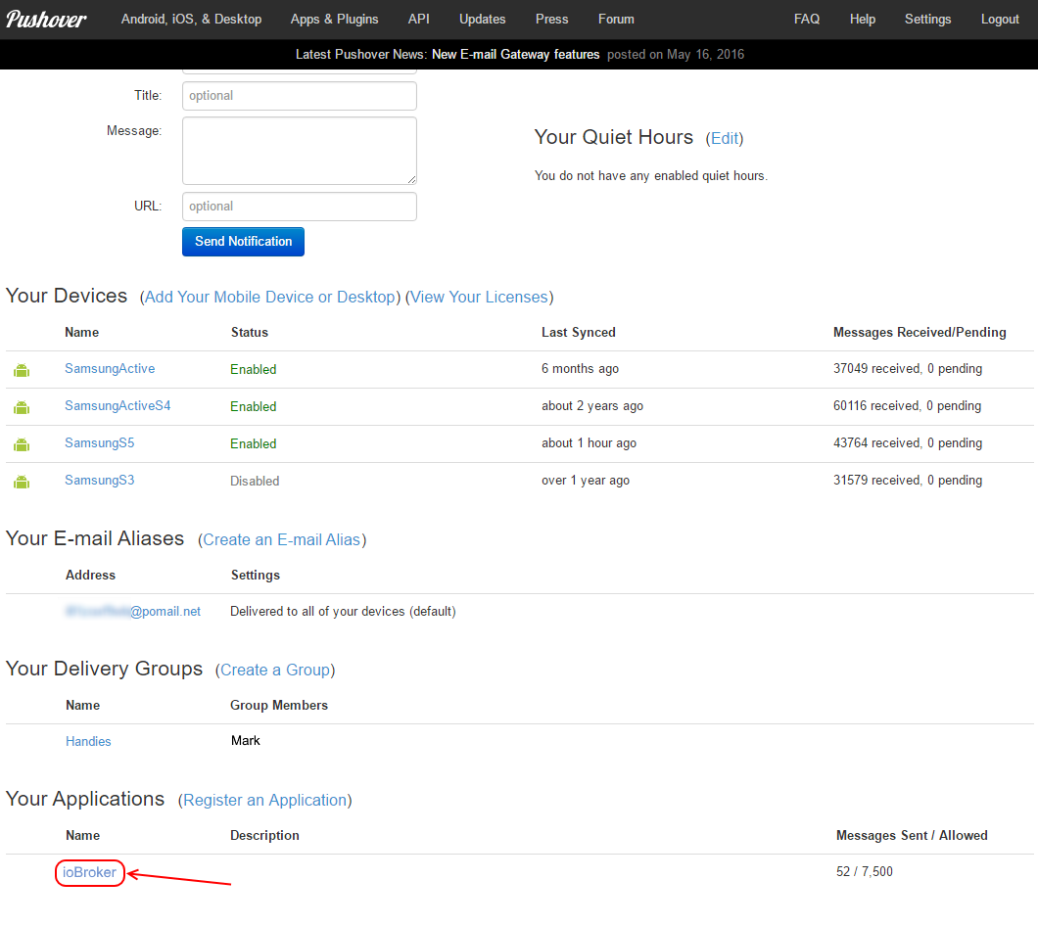Open ioBroker application
The height and width of the screenshot is (926, 1038).
click(89, 872)
